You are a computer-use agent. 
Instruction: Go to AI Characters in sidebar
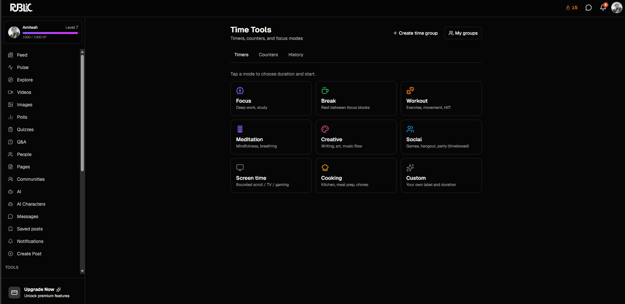click(31, 204)
